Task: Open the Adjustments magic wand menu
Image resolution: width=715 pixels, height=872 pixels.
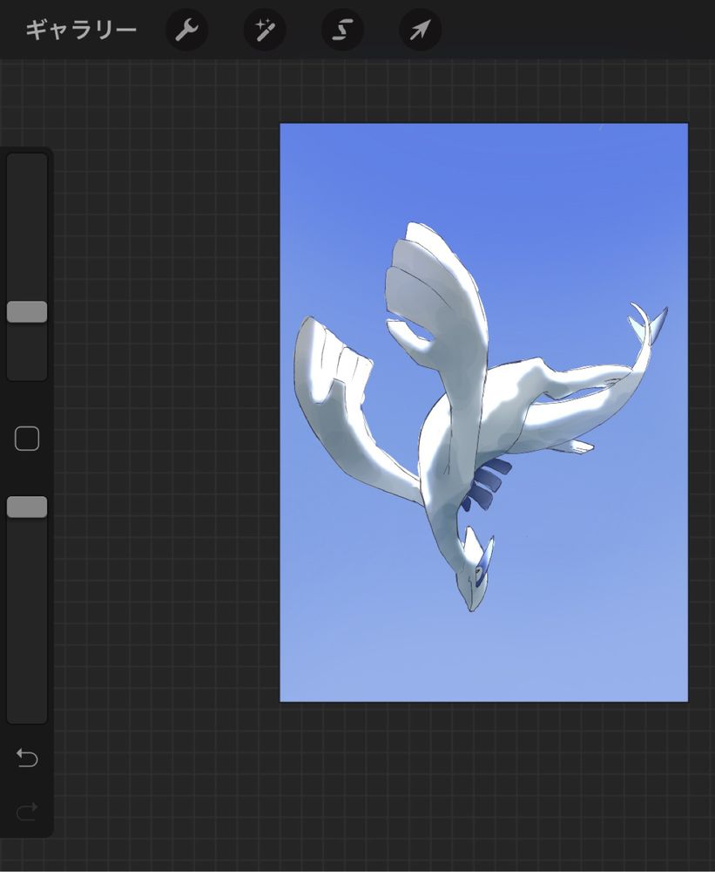Action: (x=265, y=30)
